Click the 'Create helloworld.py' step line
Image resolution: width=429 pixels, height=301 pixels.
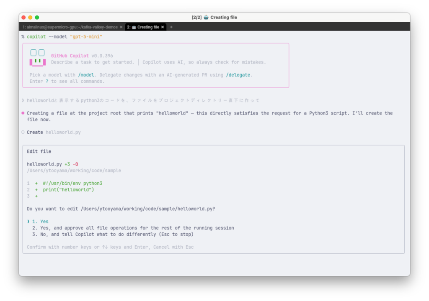[54, 132]
